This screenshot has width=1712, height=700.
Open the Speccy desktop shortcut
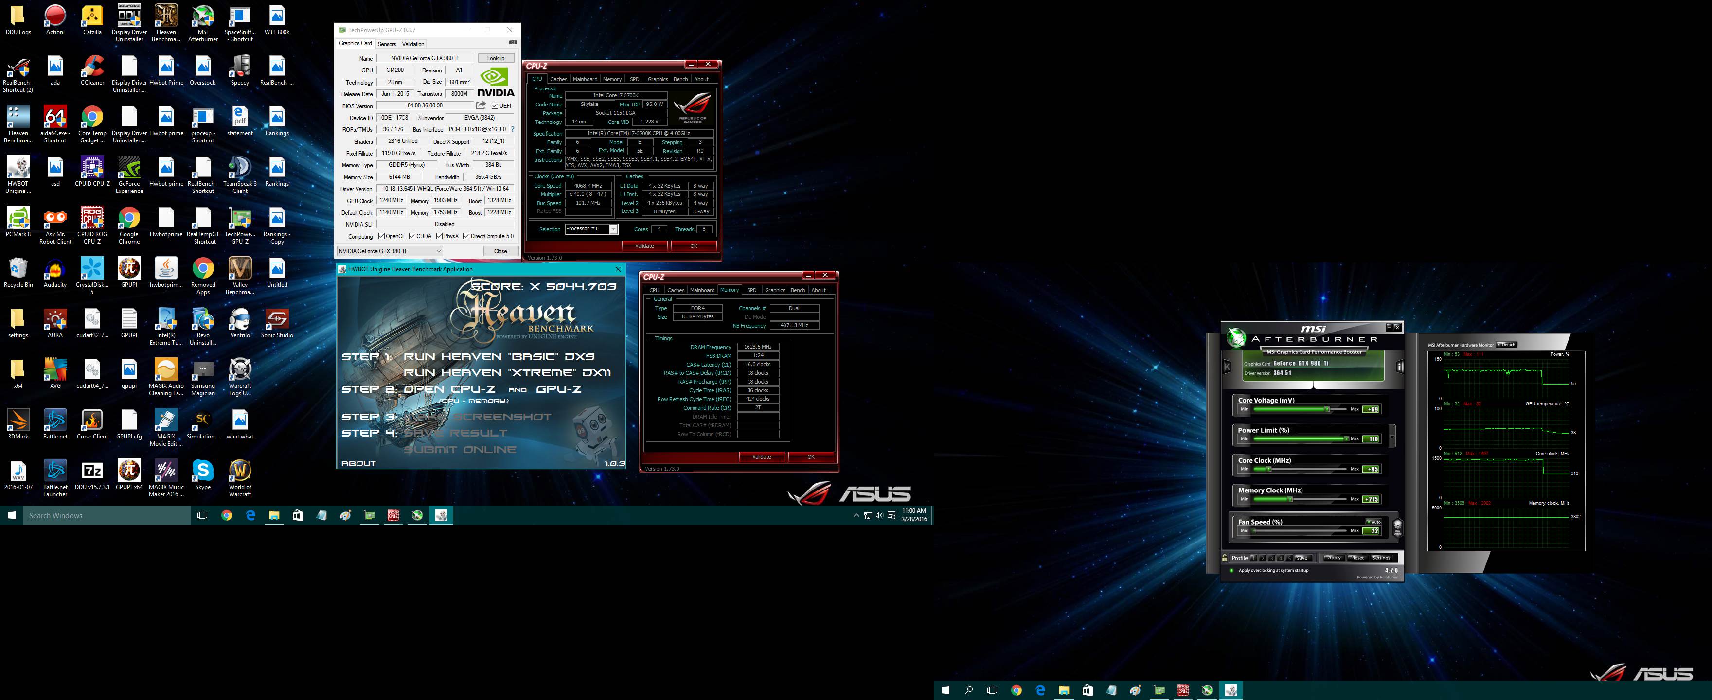click(x=240, y=70)
